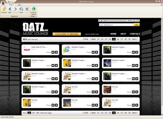163x119 pixels.
Task: Click the Featuring 188,909 Artists text
Action: [x=92, y=34]
